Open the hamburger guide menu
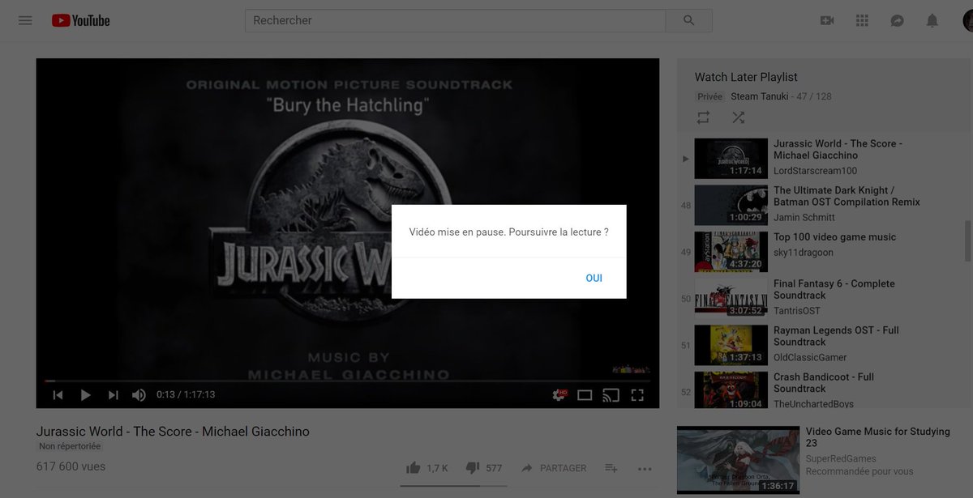Screen dimensions: 973x498 25,20
